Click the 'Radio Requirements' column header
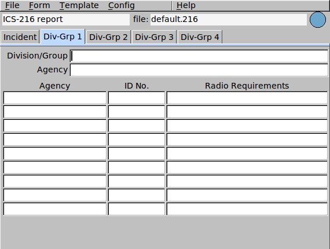The height and width of the screenshot is (249, 330). 247,86
